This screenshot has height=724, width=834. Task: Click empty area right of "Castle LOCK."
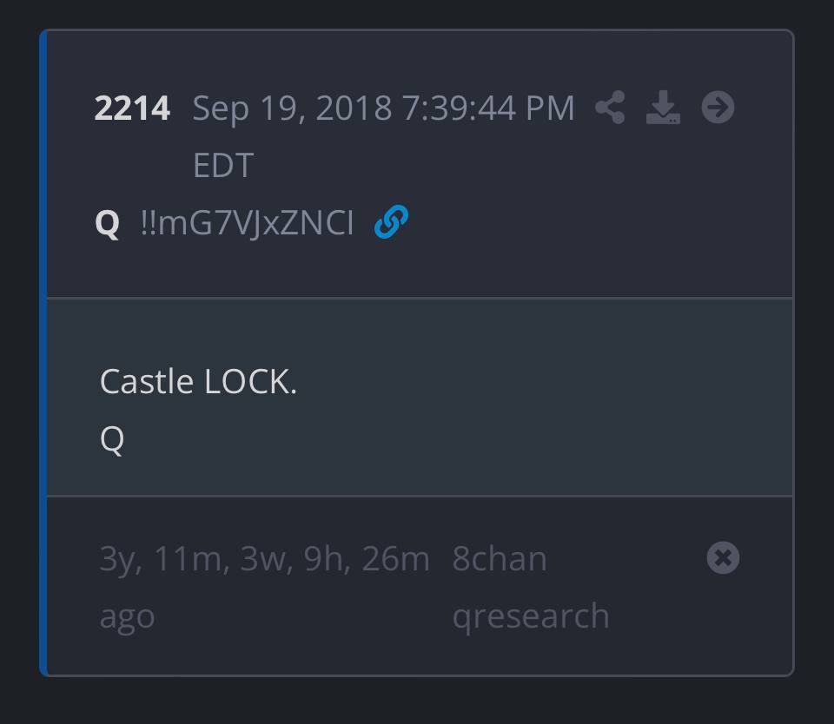pos(539,382)
